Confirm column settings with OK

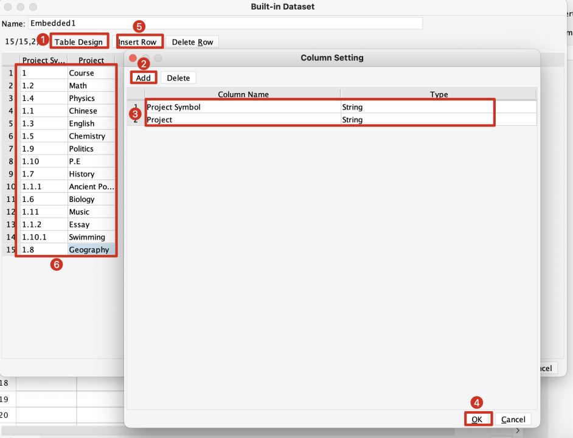[477, 419]
